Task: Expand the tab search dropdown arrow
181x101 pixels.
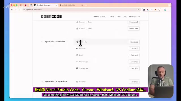Action: click(169, 5)
